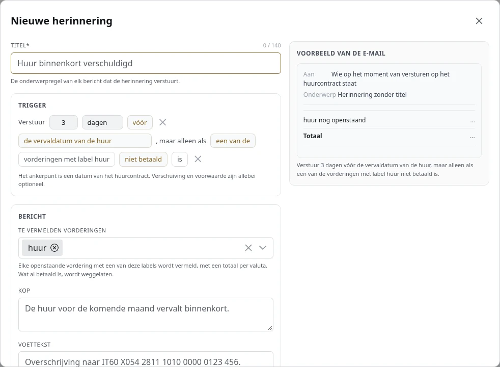Expand the Te vermelden vorderingen dropdown chevron
500x367 pixels.
(x=263, y=248)
